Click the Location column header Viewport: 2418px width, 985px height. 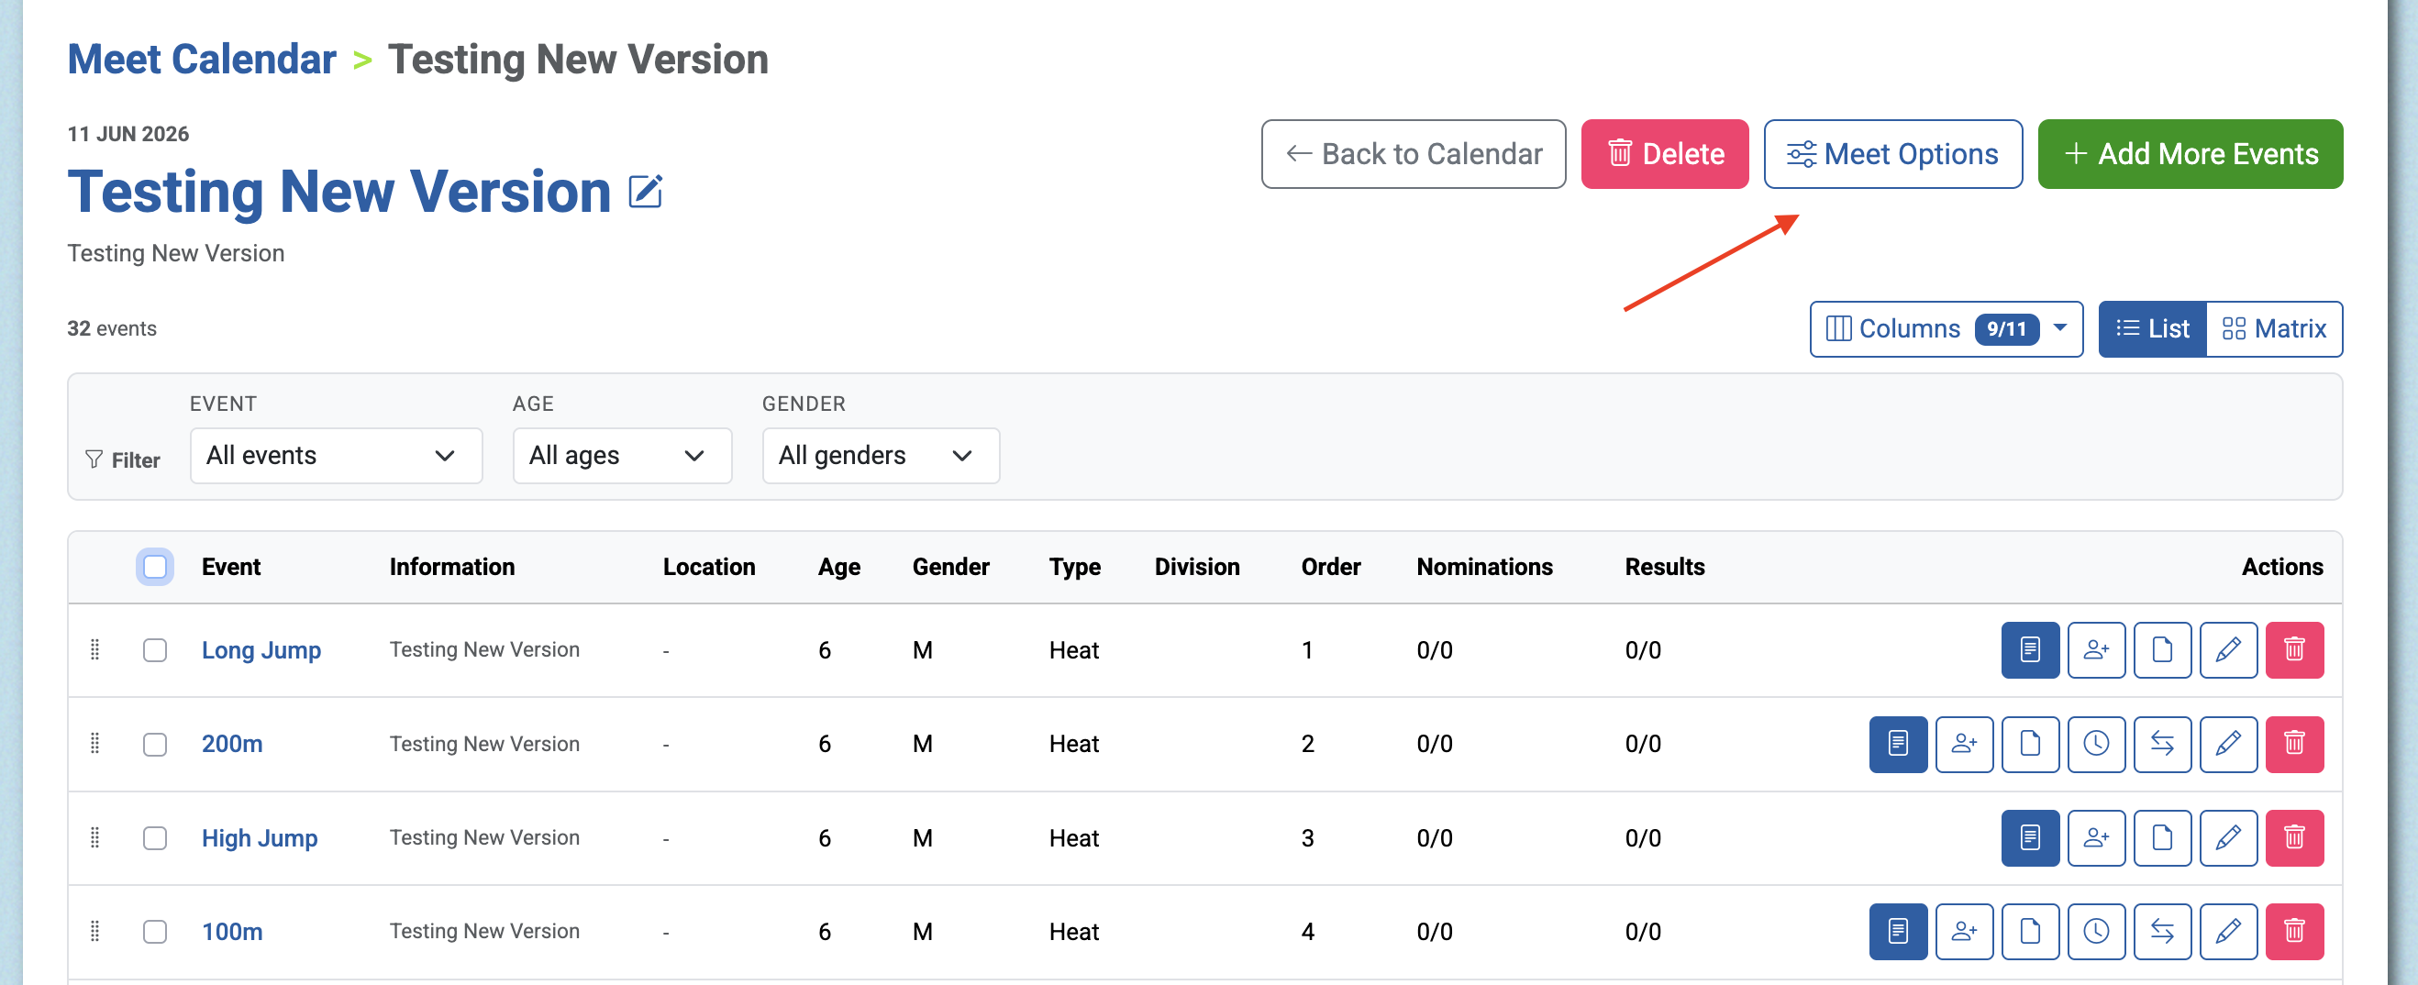coord(709,567)
